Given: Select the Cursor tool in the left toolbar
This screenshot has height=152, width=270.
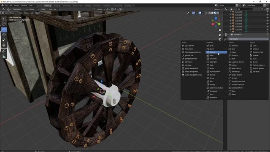Looking at the screenshot, I should 4,24.
